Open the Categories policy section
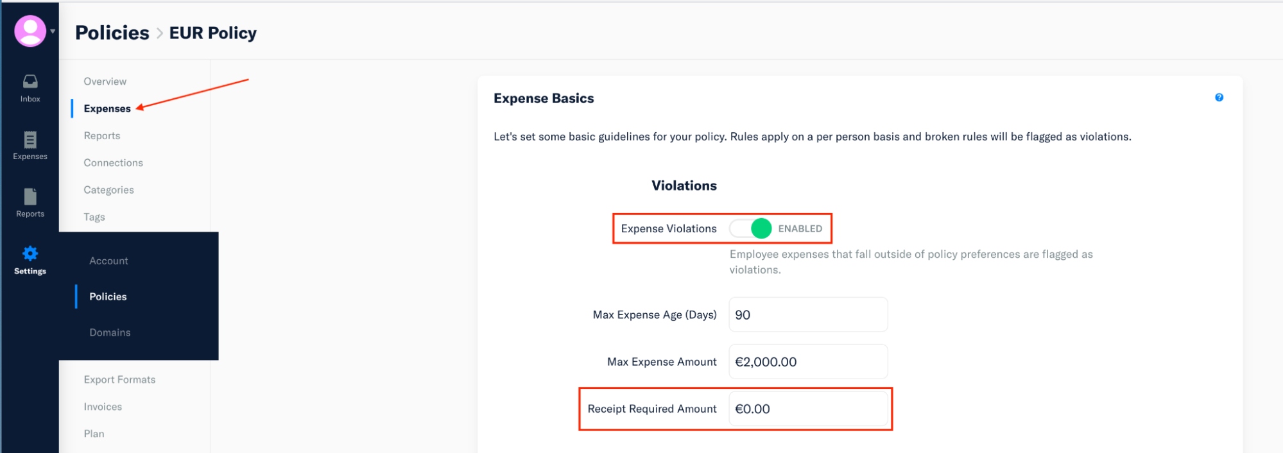1283x453 pixels. pyautogui.click(x=109, y=190)
